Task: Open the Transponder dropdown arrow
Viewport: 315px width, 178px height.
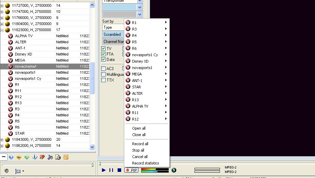Action: point(140,1)
